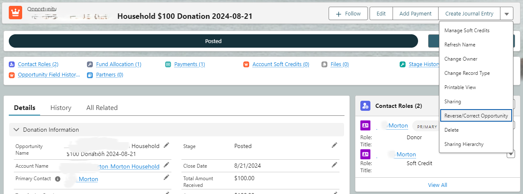Choose Manage Soft Credits from menu
This screenshot has width=523, height=194.
pyautogui.click(x=467, y=31)
